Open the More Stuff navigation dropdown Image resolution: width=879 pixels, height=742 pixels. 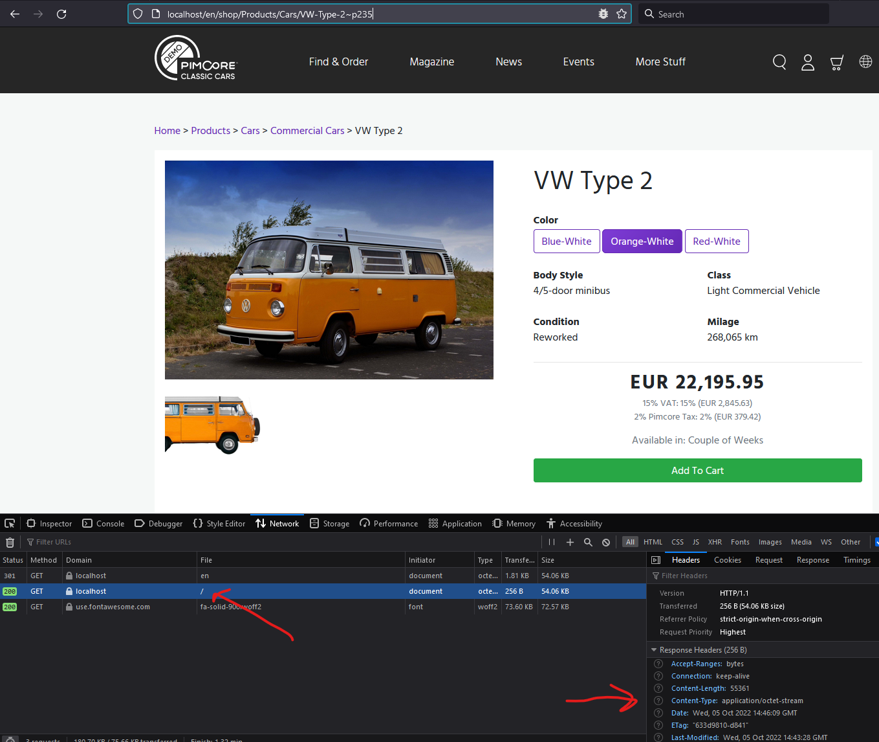click(x=660, y=62)
